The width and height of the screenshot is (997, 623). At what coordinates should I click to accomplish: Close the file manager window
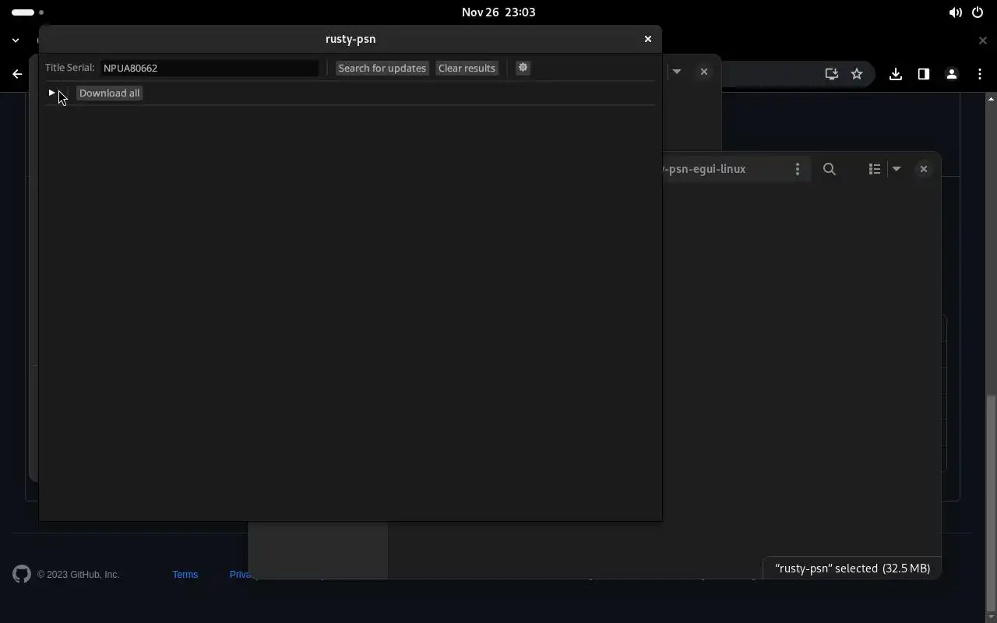coord(923,169)
